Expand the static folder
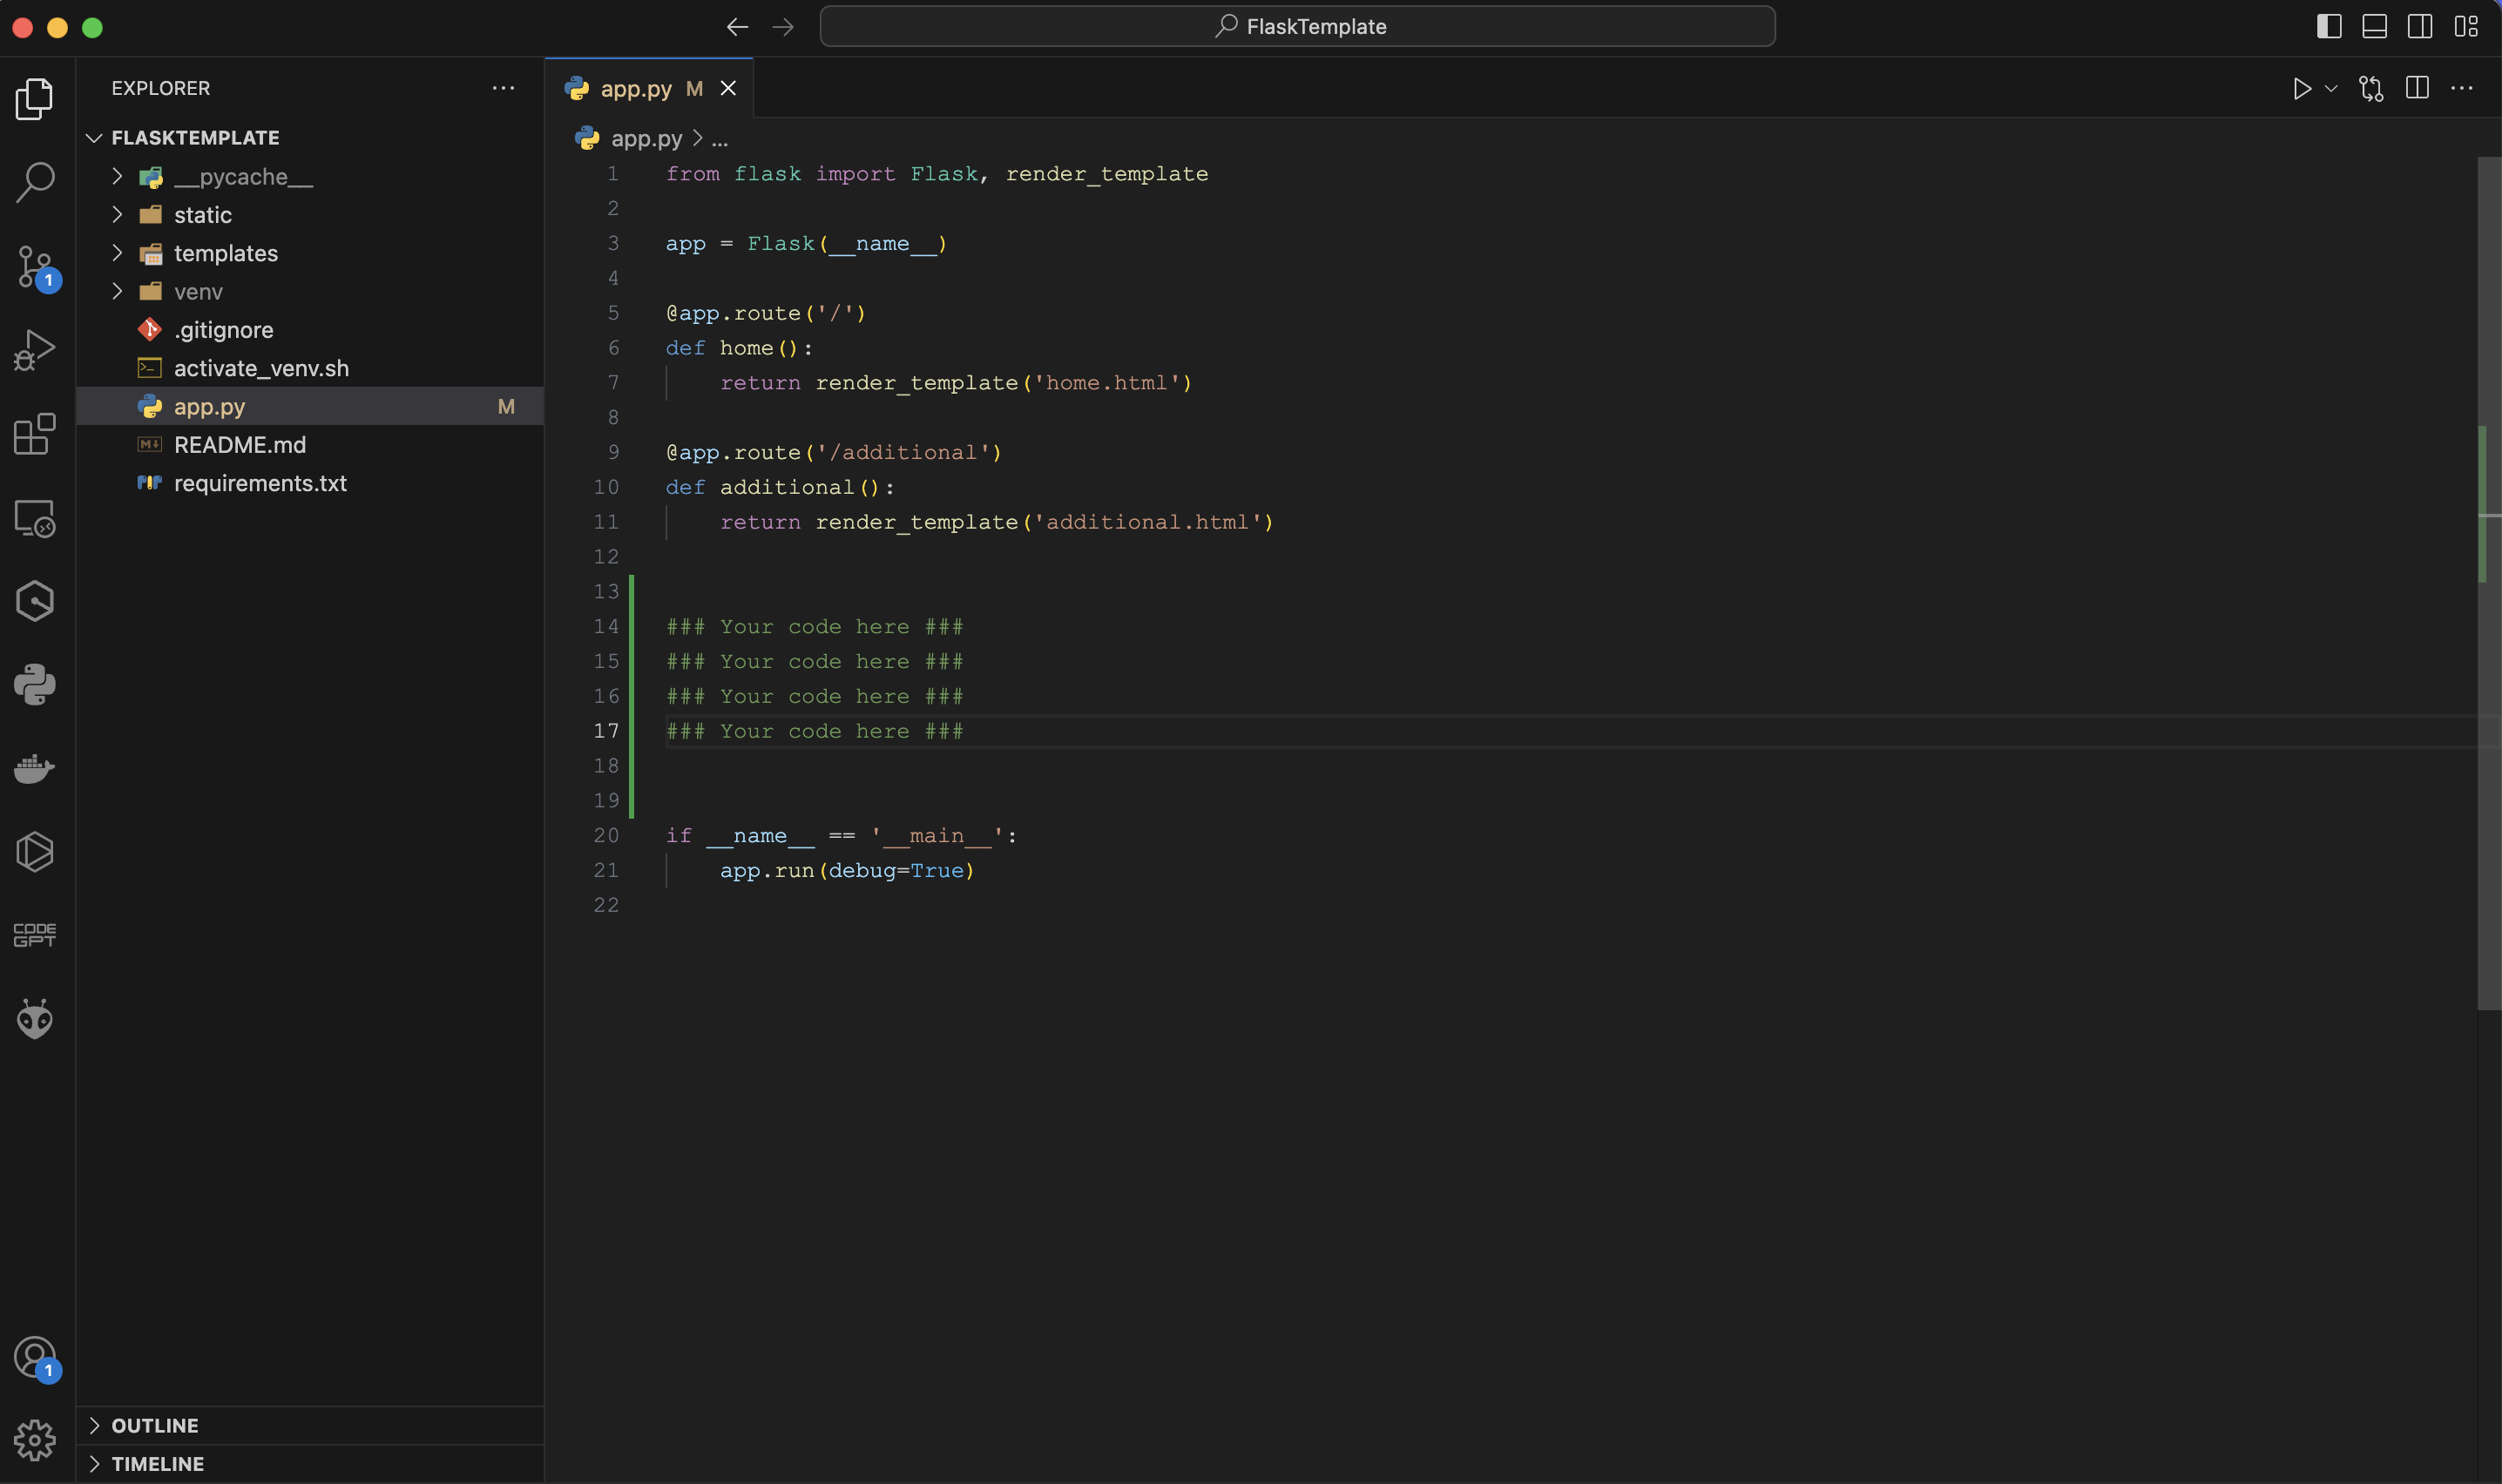The width and height of the screenshot is (2502, 1484). (117, 214)
